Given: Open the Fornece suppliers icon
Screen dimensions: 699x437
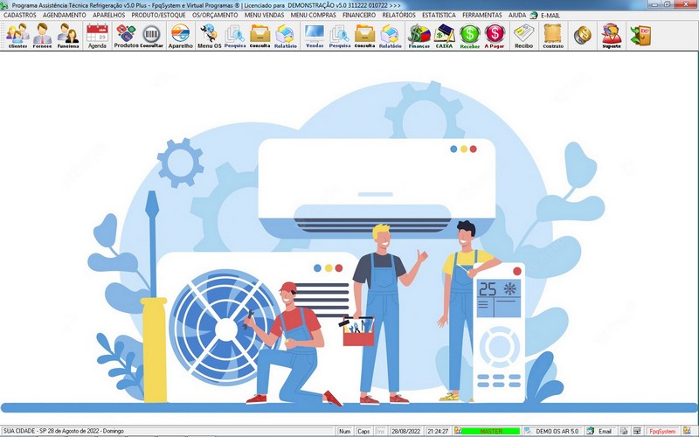Looking at the screenshot, I should pyautogui.click(x=42, y=36).
